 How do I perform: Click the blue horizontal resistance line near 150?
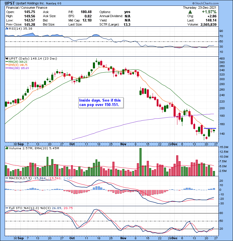[x=210, y=128]
